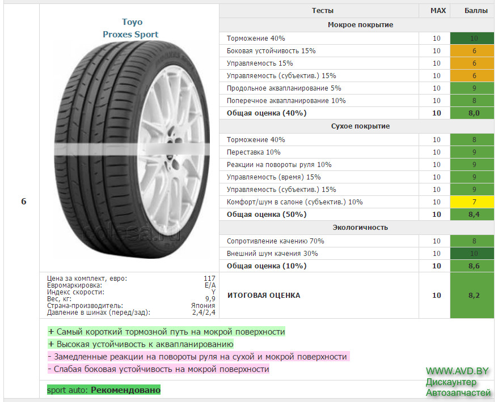498x402 pixels.
Task: Select 'Высокая устойчивость к аквапланированию' advantage line
Action: tap(141, 344)
